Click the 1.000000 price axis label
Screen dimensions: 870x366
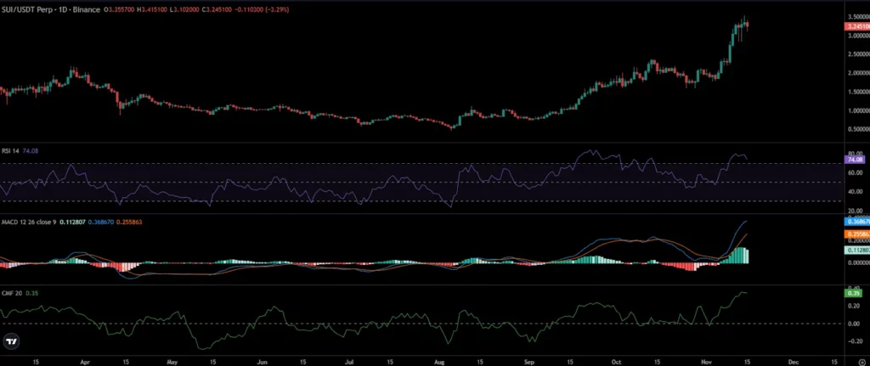[858, 110]
